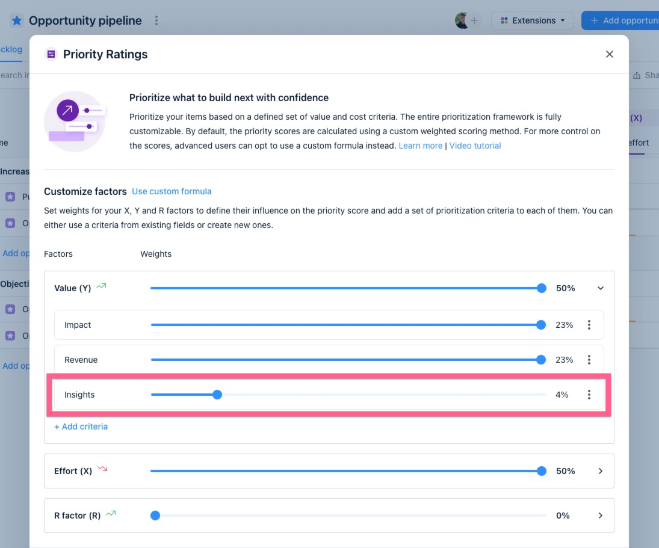Open the Extensions dropdown
Image resolution: width=659 pixels, height=548 pixels.
pos(532,20)
